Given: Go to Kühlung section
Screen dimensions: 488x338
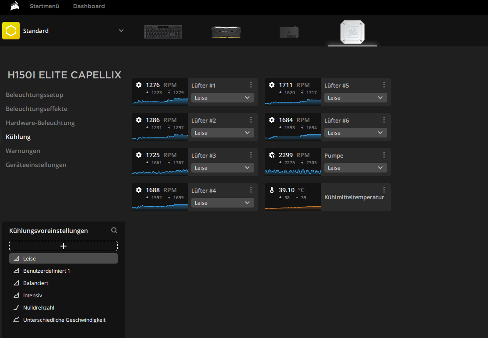Looking at the screenshot, I should [18, 137].
